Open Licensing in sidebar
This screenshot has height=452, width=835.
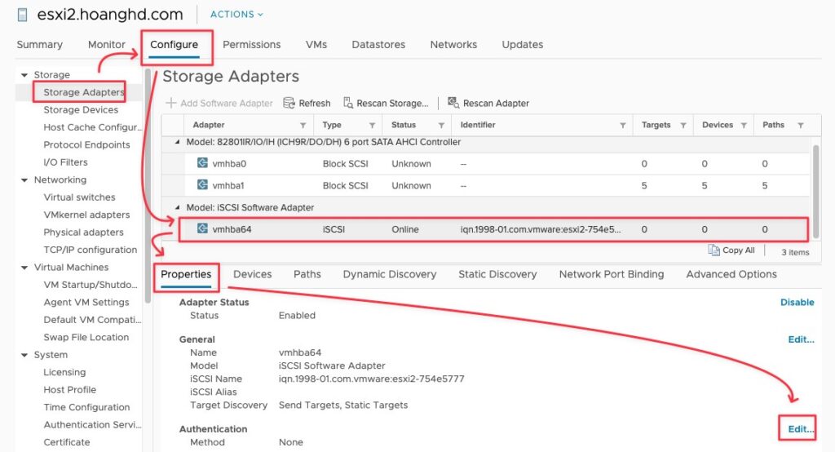pos(64,373)
